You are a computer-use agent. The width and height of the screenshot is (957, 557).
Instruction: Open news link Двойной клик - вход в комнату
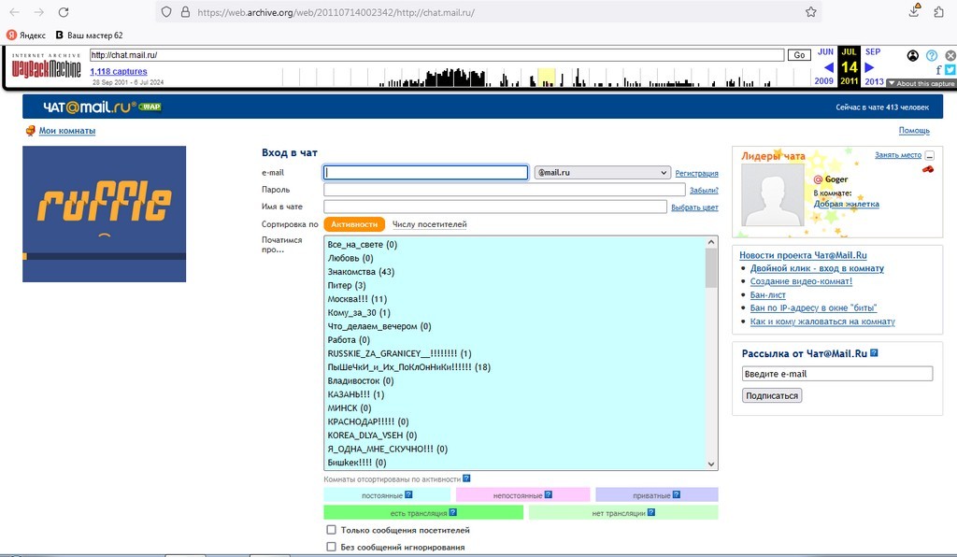(x=817, y=268)
